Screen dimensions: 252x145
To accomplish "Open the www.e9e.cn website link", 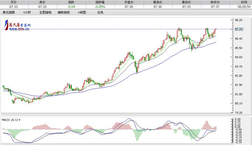I will click(19, 29).
